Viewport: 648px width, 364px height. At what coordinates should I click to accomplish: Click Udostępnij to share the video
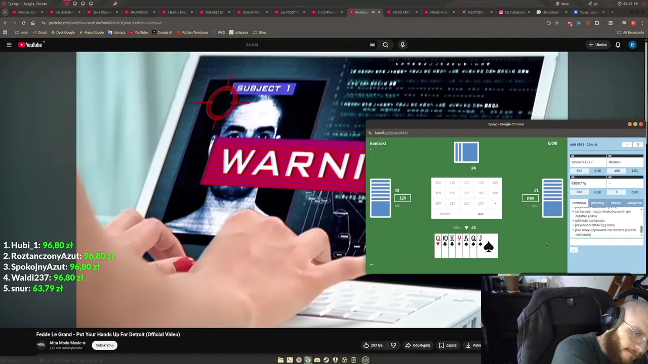coord(417,345)
